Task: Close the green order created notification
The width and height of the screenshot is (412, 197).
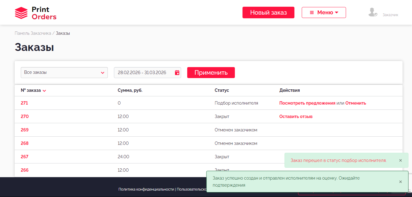Action: pos(400,182)
